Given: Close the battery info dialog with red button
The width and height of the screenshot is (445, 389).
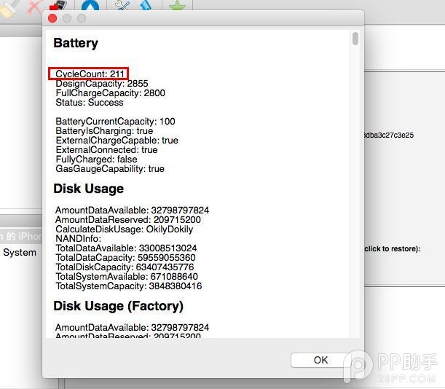Looking at the screenshot, I should (52, 18).
